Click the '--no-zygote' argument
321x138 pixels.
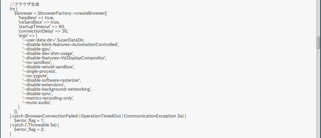(x=35, y=76)
